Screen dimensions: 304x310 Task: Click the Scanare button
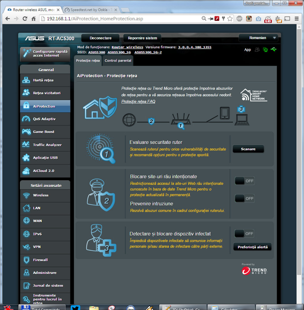tap(248, 149)
